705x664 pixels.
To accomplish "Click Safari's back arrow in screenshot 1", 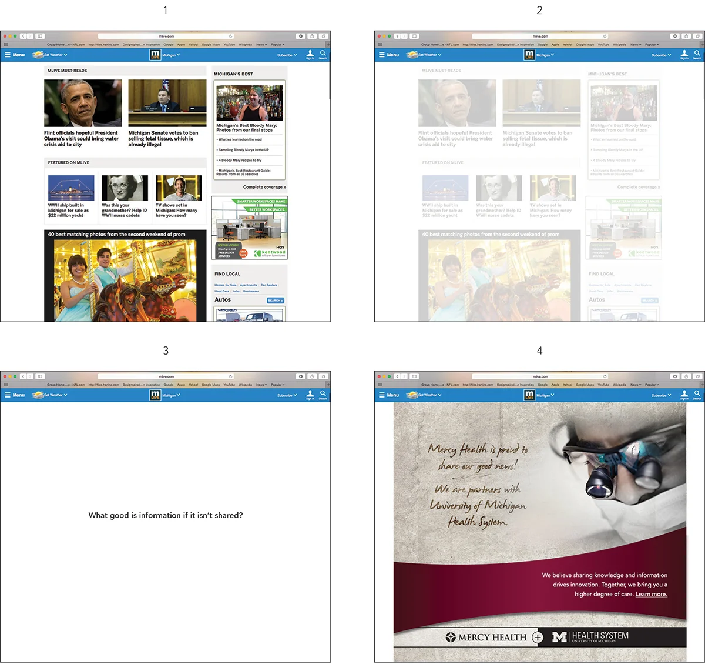I will point(23,36).
